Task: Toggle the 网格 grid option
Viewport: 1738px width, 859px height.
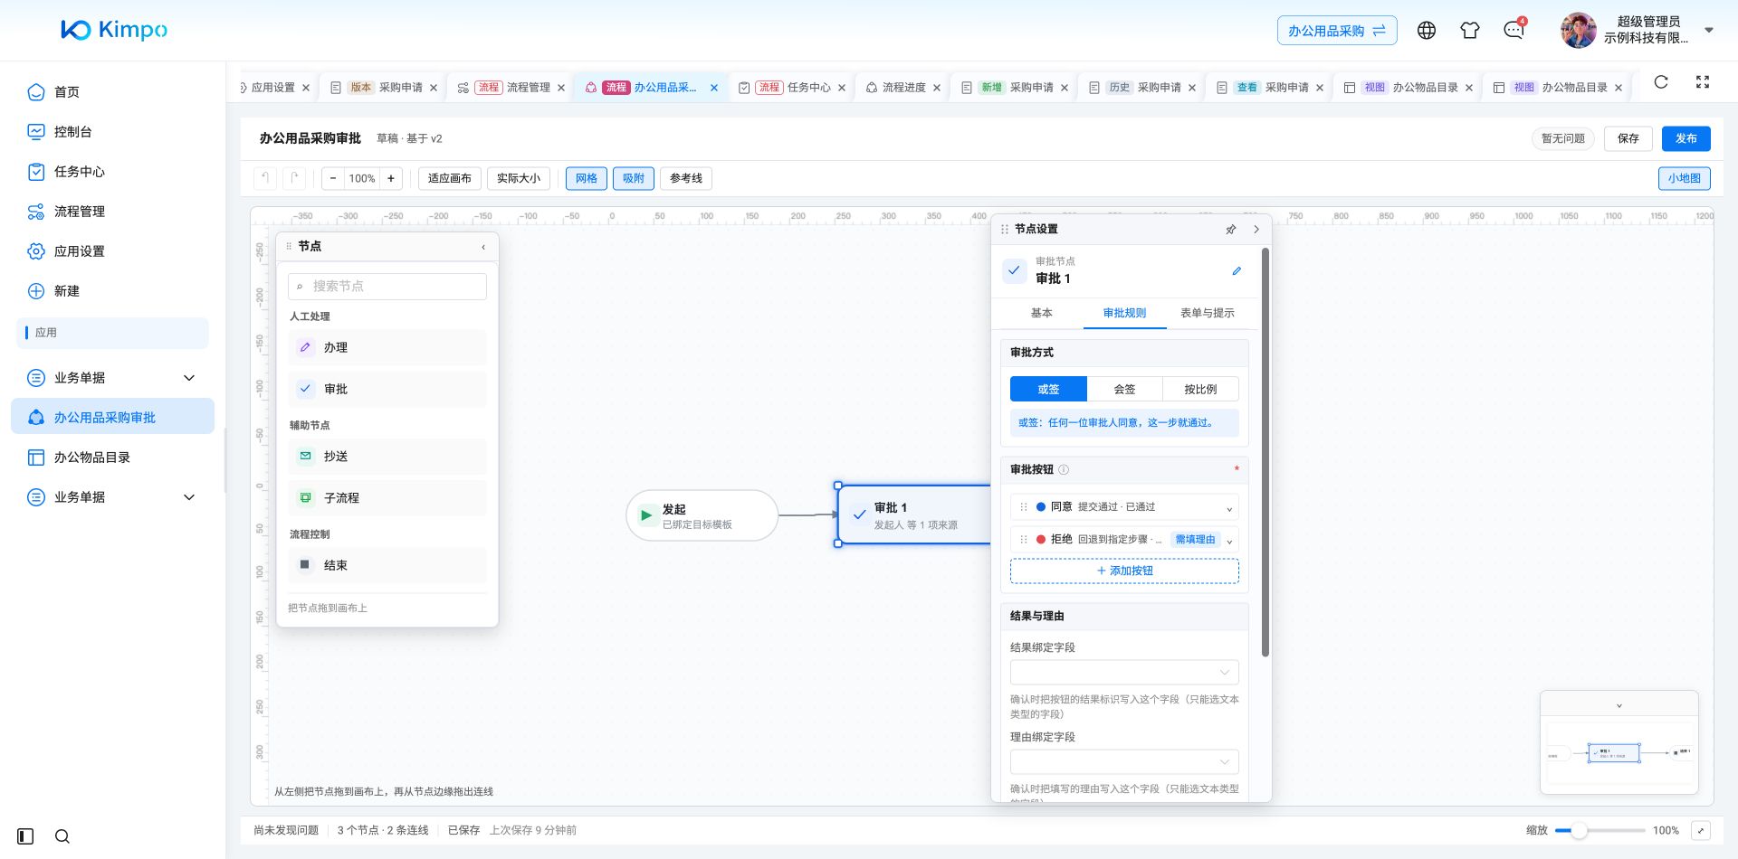Action: [x=587, y=178]
